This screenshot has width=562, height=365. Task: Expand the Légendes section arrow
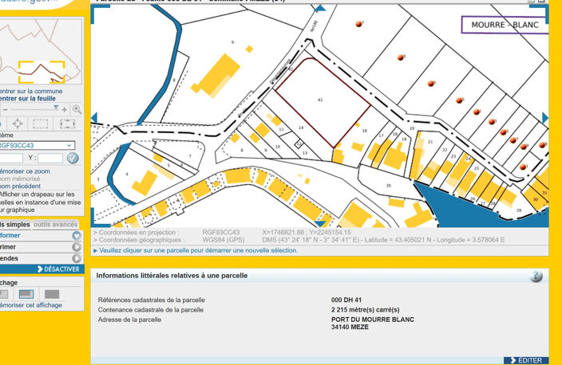pos(77,258)
